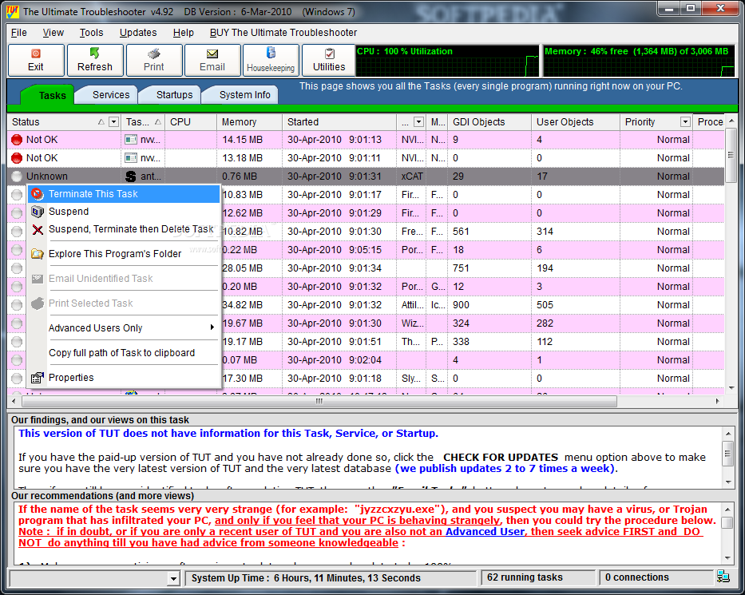Click the grey status circle, 10.83 MB row
Image resolution: width=745 pixels, height=595 pixels.
17,195
